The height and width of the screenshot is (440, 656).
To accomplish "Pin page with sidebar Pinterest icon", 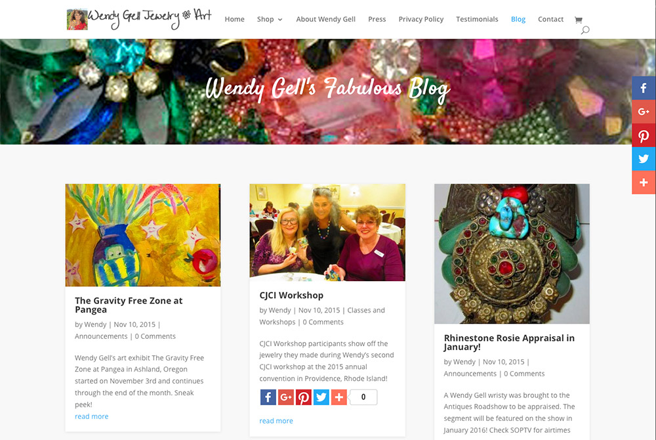I will 644,136.
